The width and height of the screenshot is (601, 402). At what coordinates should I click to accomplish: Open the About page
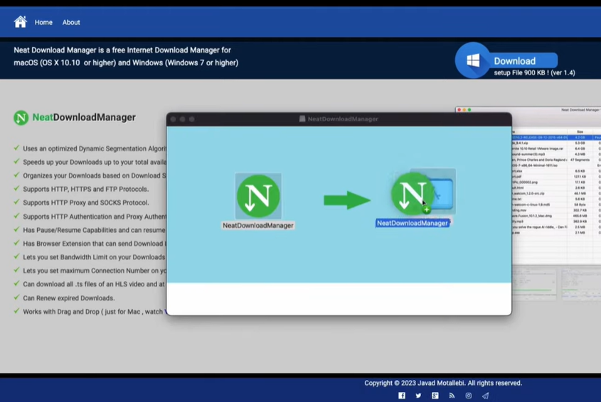coord(71,23)
